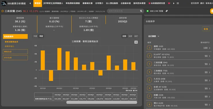Open the hamburger menu beside the tabs
The width and height of the screenshot is (213, 109).
click(x=178, y=3)
